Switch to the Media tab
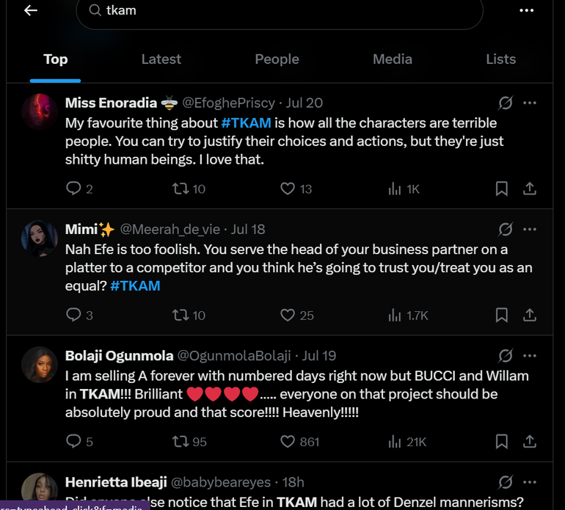This screenshot has height=510, width=565. [392, 59]
